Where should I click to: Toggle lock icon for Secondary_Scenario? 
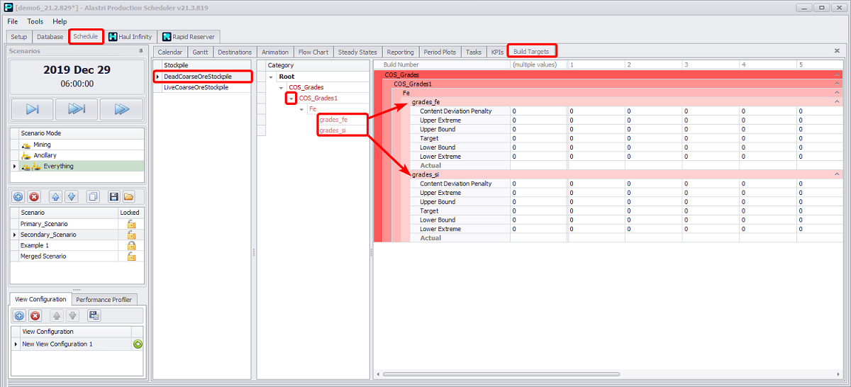pos(131,235)
